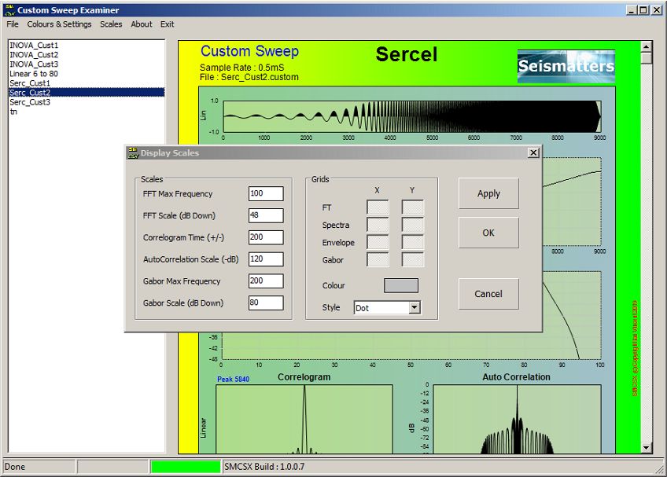Open the File menu
The width and height of the screenshot is (667, 477).
pyautogui.click(x=13, y=24)
